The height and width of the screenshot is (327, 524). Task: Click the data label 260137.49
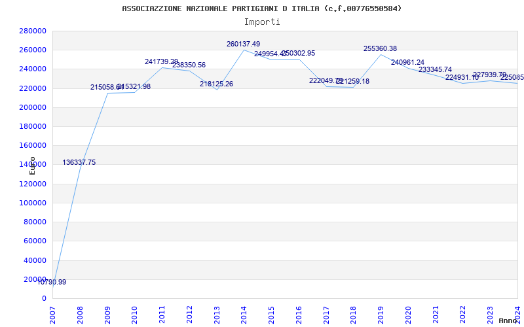tap(243, 44)
